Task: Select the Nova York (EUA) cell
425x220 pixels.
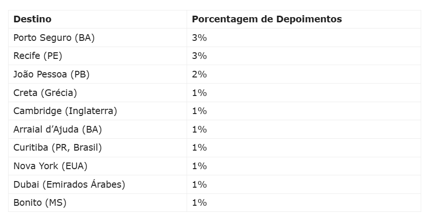Action: tap(50, 166)
